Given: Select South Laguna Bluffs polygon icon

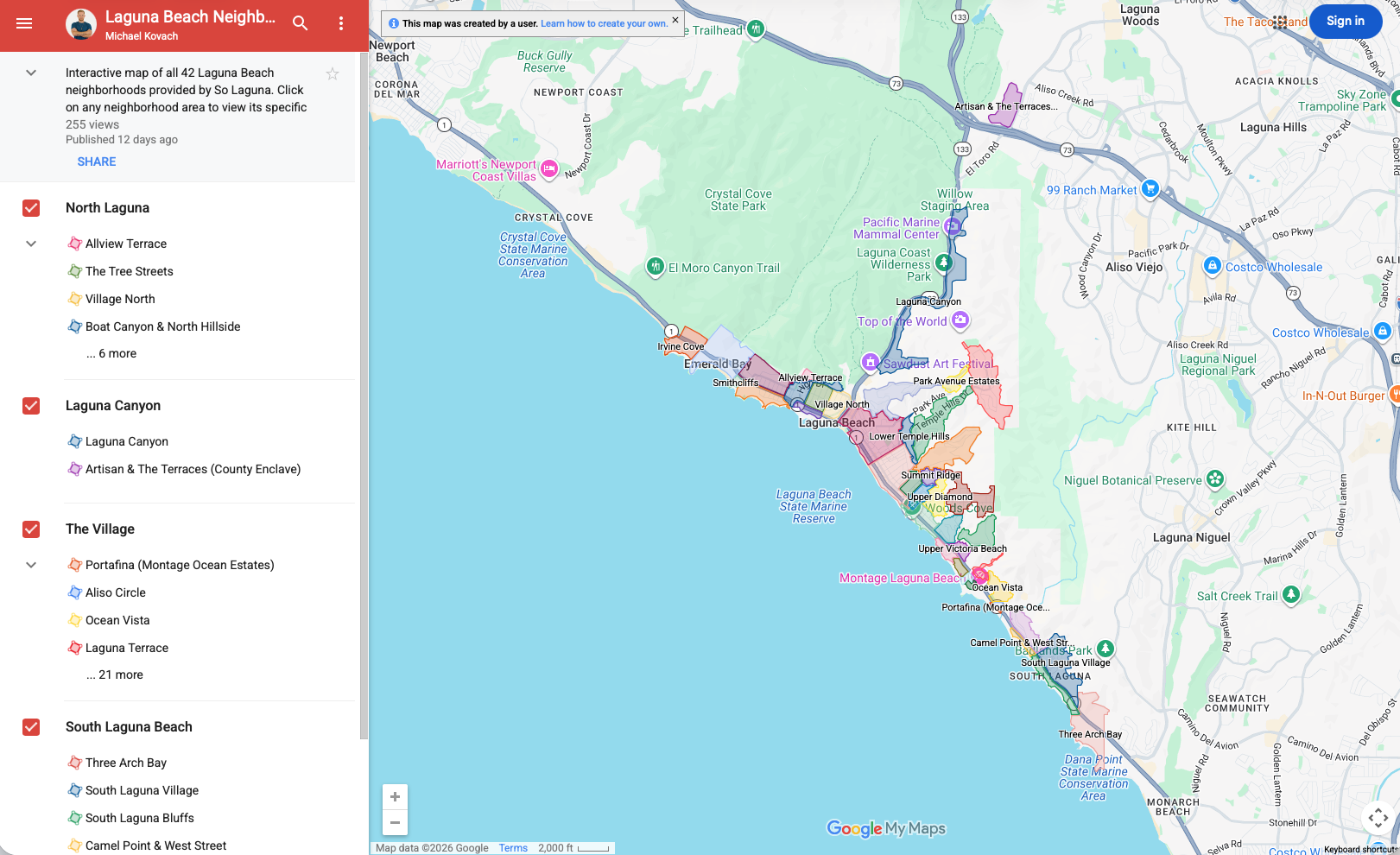Looking at the screenshot, I should pos(75,818).
